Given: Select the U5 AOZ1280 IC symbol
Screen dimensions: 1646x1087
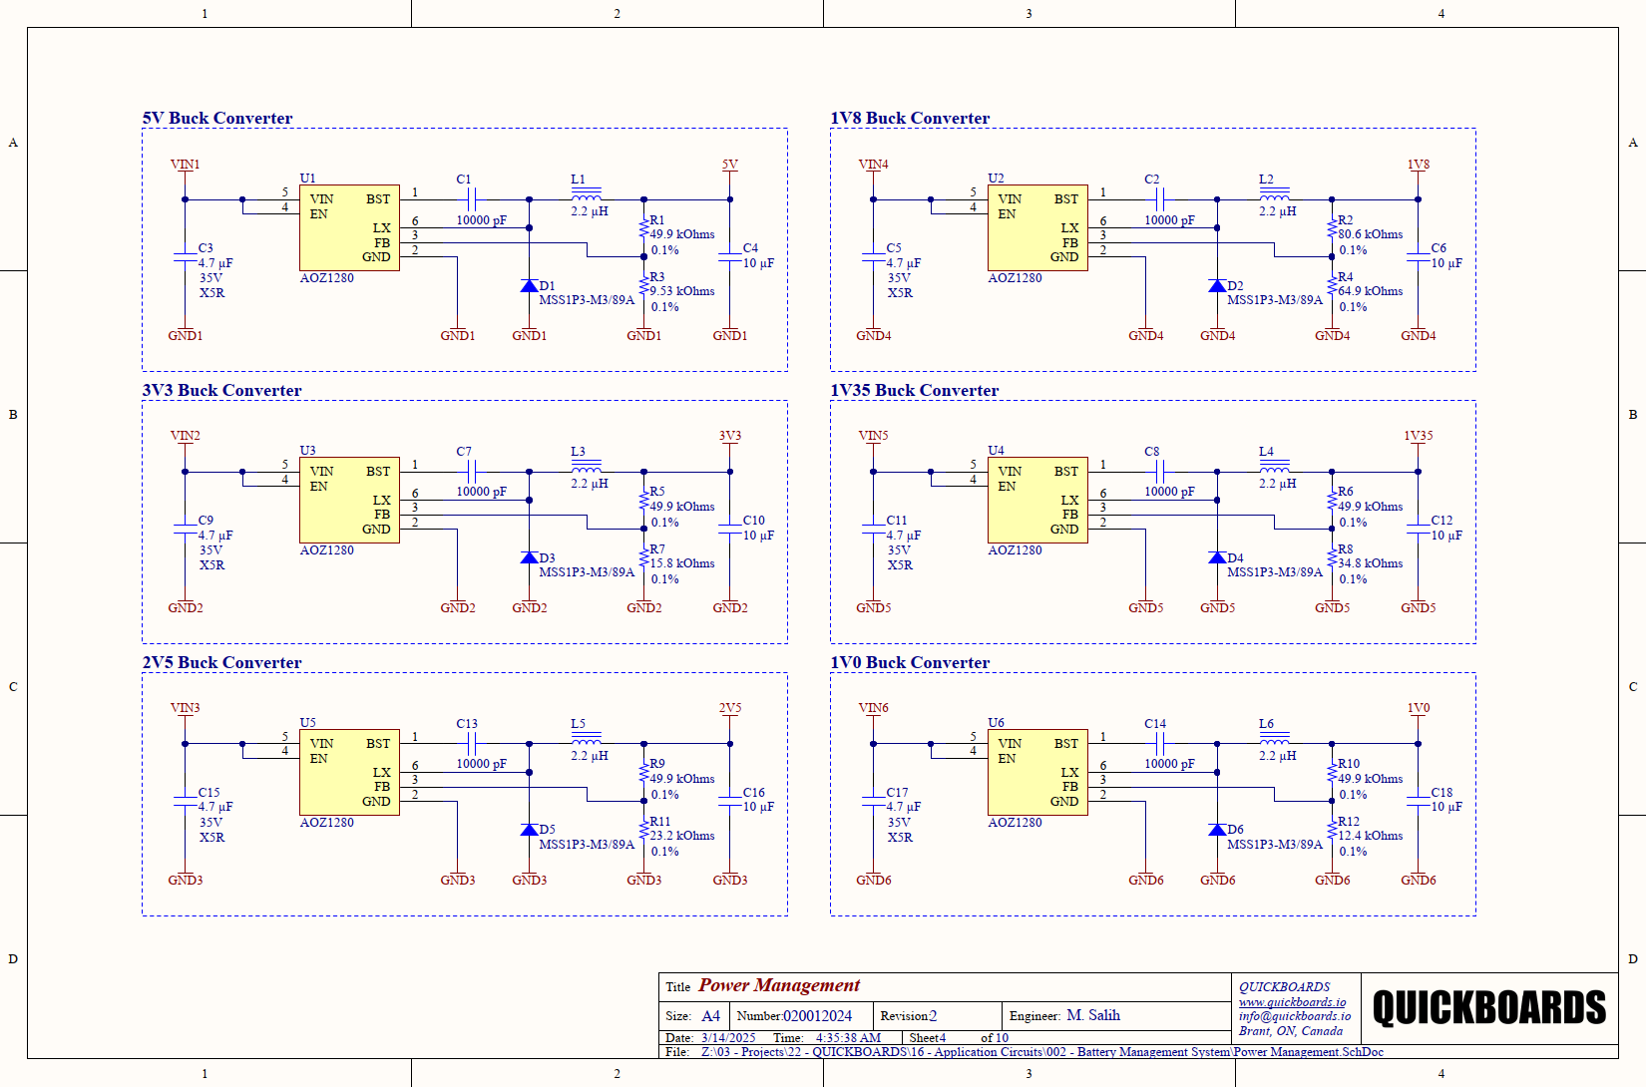Looking at the screenshot, I should point(349,772).
